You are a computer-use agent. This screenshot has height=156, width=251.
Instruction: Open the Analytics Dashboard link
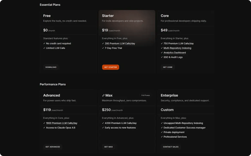[175, 53]
